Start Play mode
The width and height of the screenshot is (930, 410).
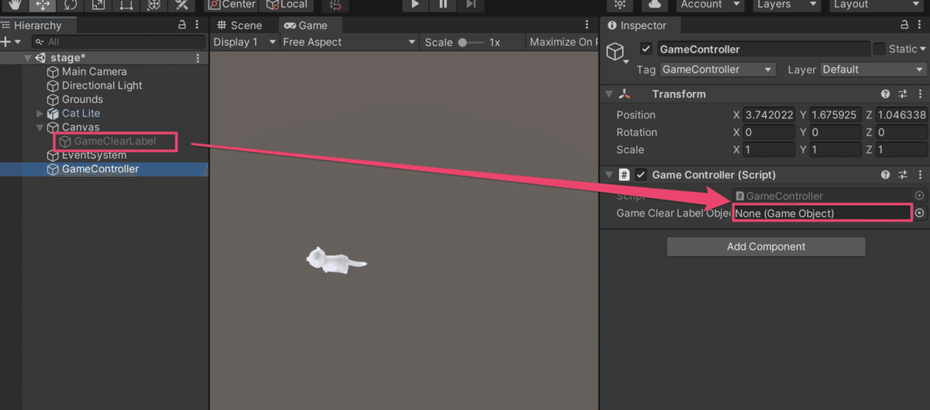point(415,5)
